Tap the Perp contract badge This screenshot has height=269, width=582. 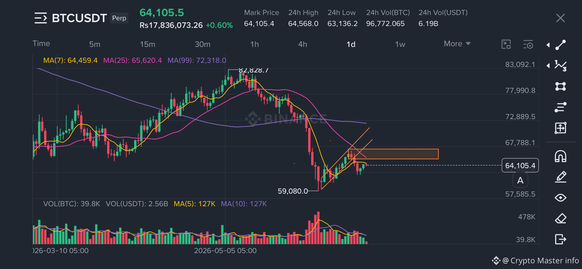click(119, 18)
